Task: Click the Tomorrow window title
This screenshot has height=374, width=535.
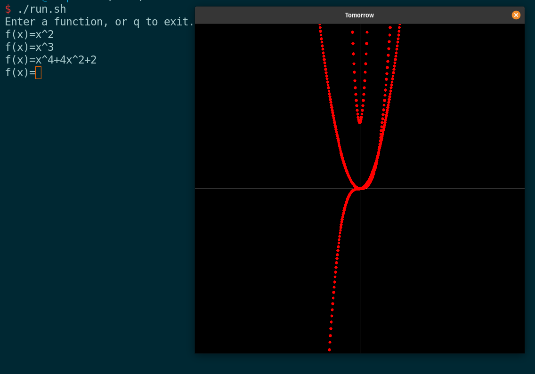Action: click(x=359, y=15)
